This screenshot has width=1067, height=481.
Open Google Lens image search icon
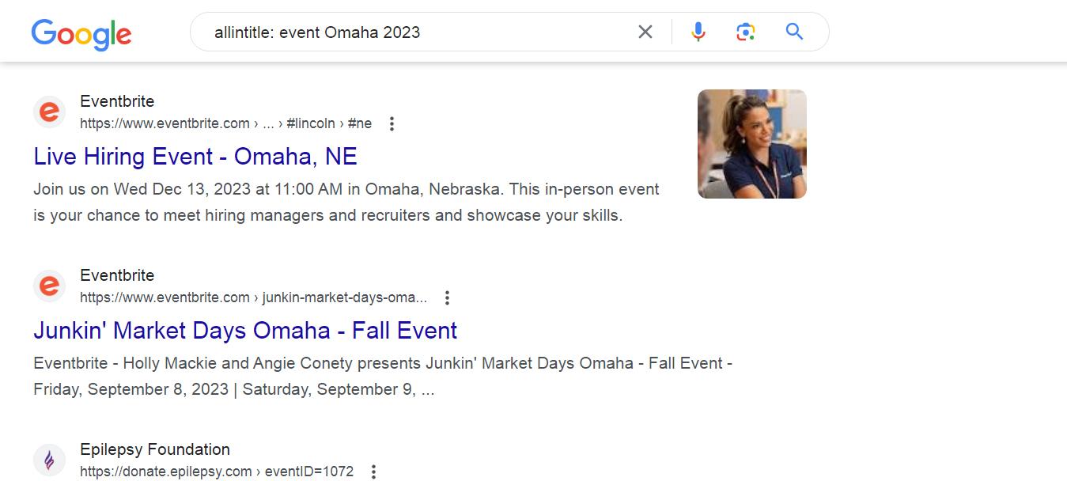pos(745,32)
